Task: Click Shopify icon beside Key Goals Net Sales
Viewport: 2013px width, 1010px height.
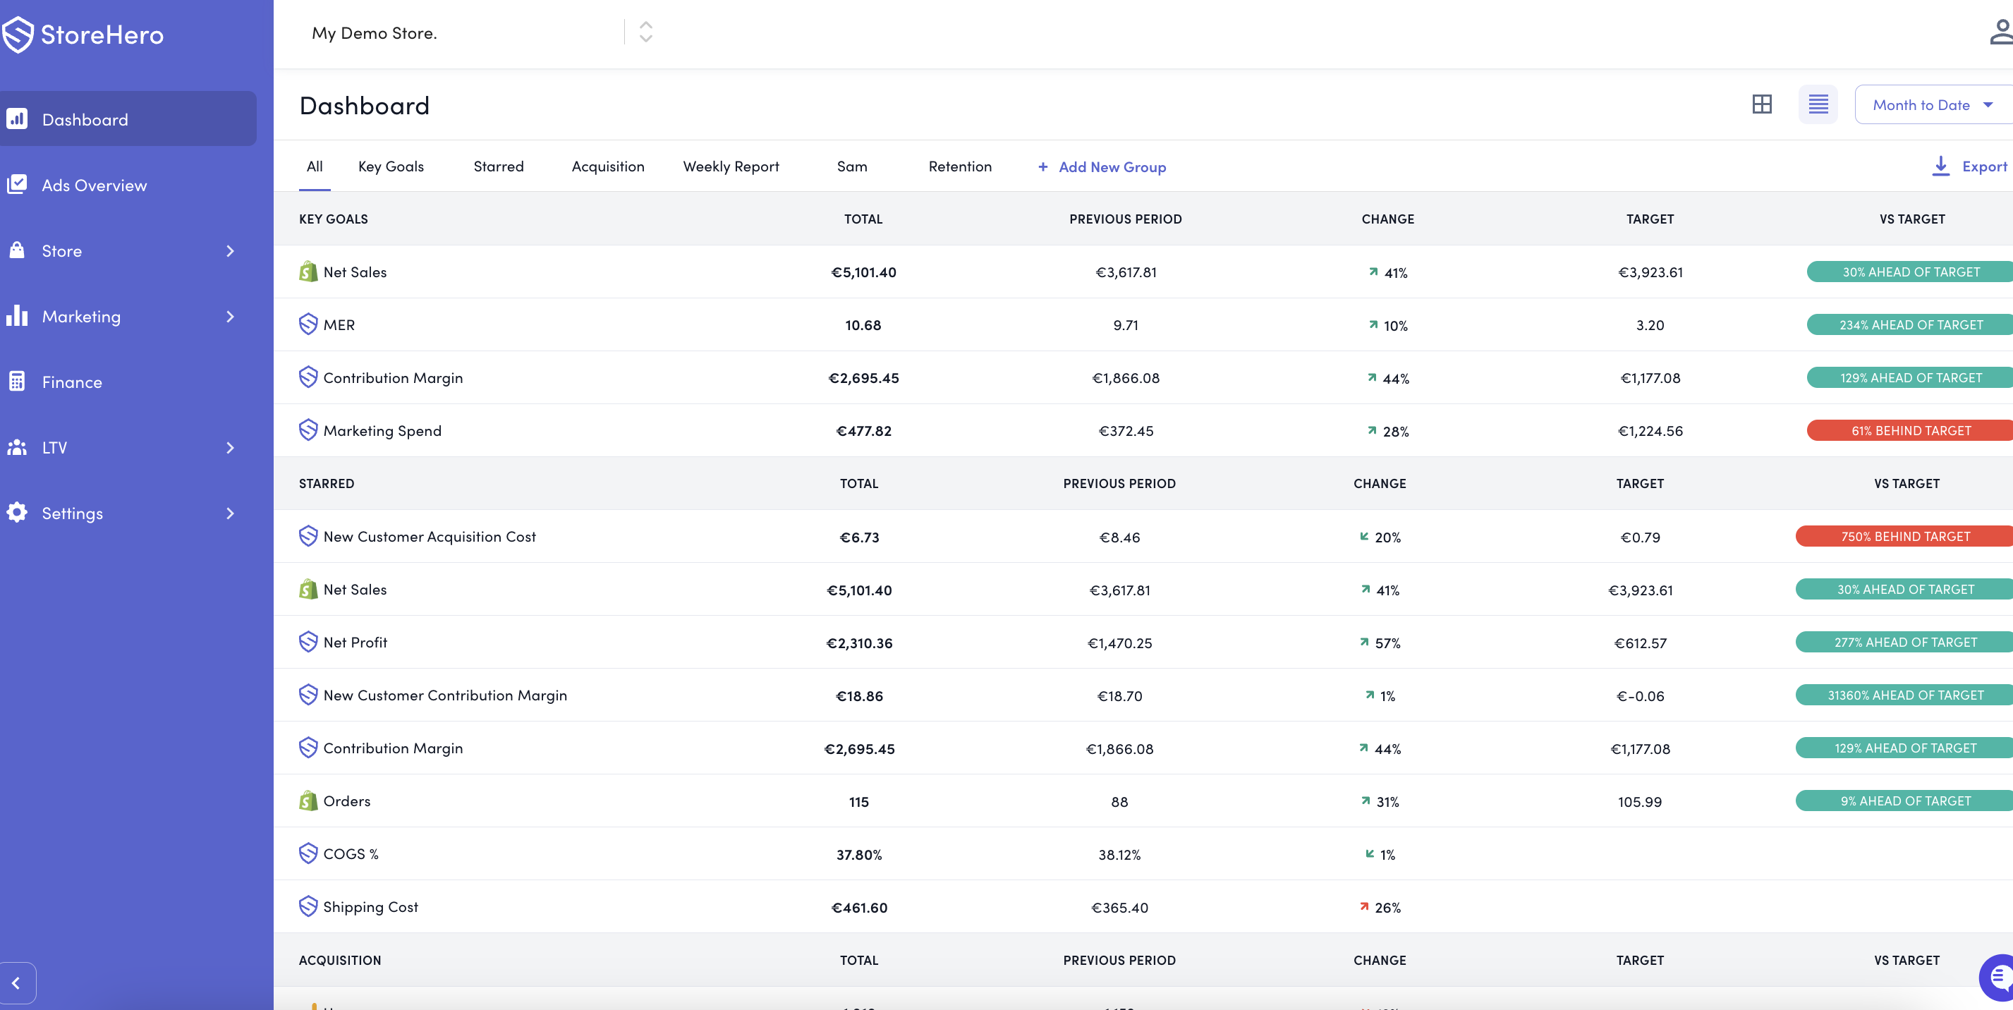Action: 309,272
